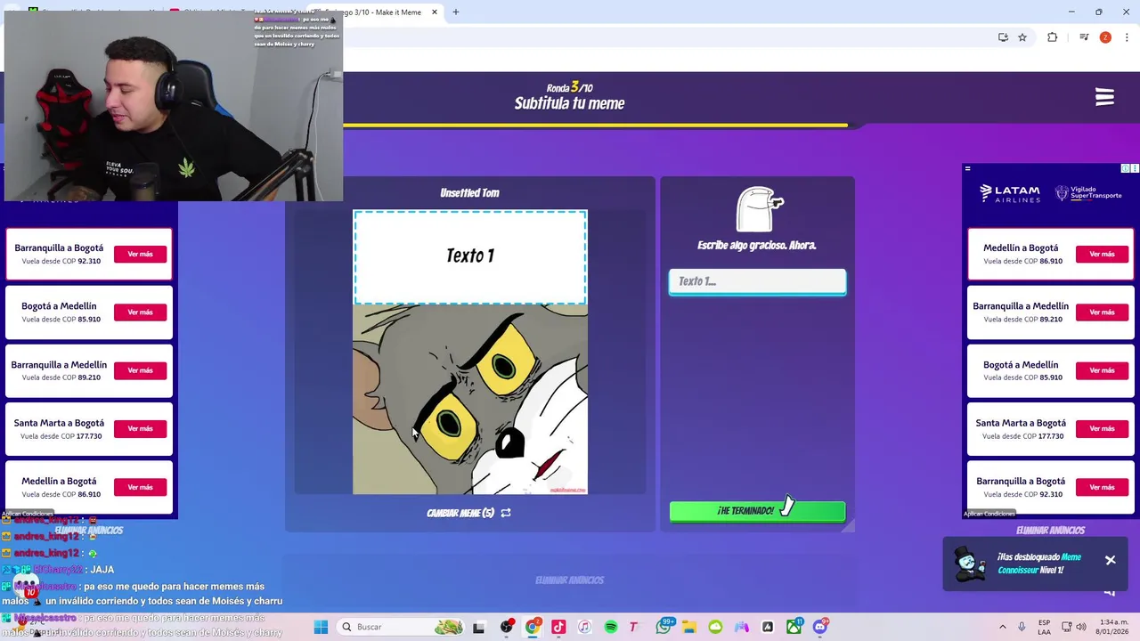
Task: Click the Subtitula tu meme heading
Action: click(x=569, y=104)
